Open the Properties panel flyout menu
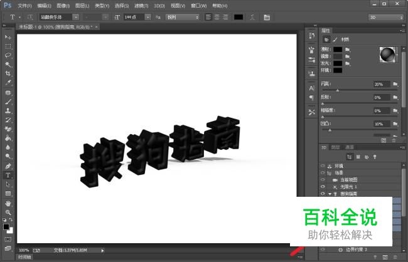This screenshot has width=408, height=262. tap(402, 31)
